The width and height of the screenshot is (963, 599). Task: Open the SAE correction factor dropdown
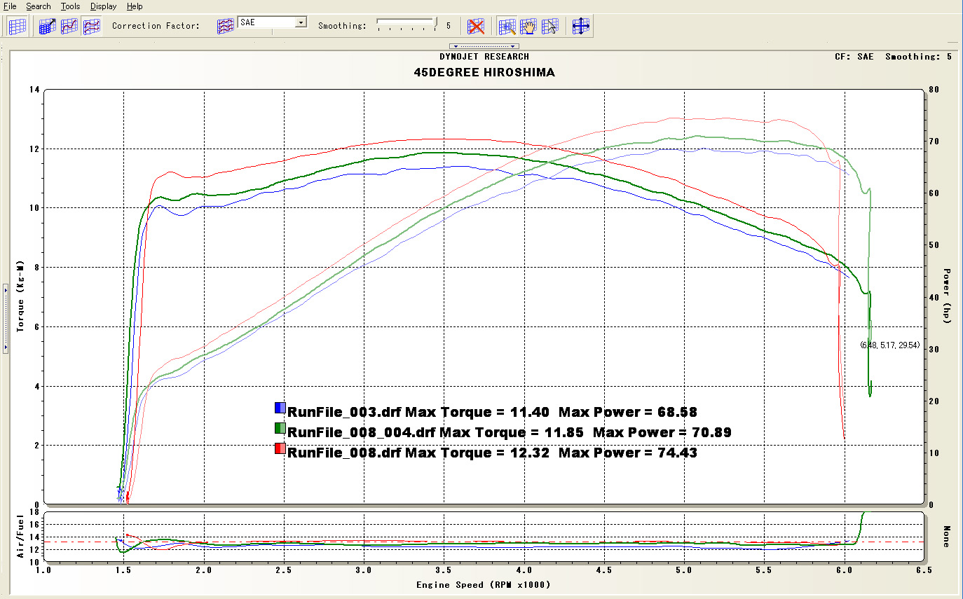301,22
